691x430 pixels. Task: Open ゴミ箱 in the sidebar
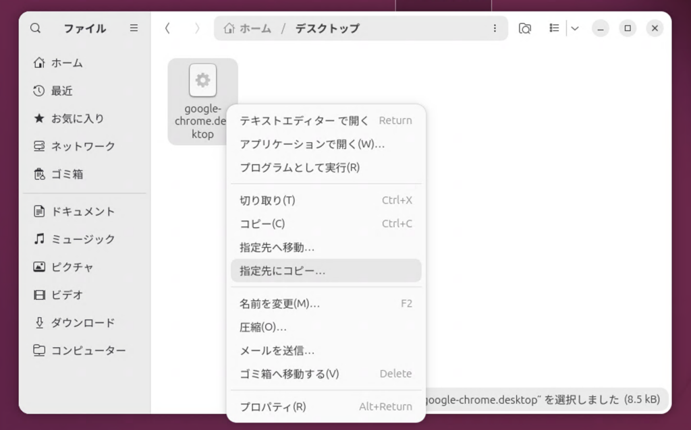[x=67, y=174]
